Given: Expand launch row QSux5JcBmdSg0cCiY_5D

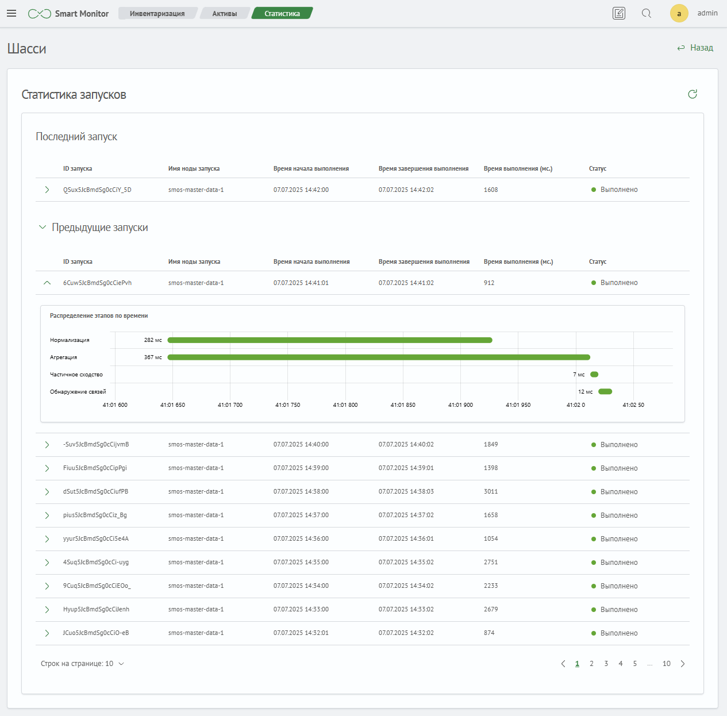Looking at the screenshot, I should coord(47,190).
